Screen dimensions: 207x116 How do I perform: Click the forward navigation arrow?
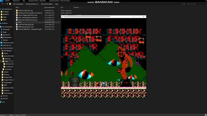click(x=3, y=4)
